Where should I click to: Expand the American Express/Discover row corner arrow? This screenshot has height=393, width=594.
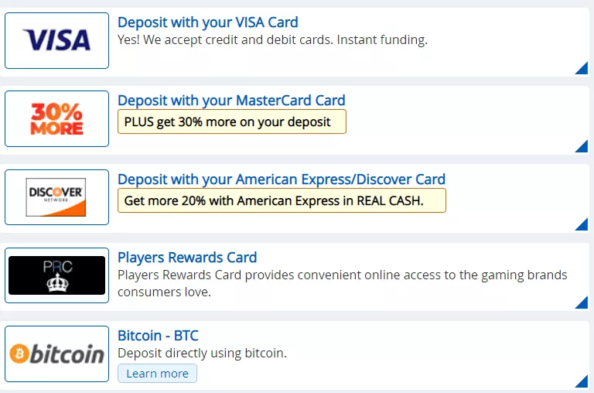(x=582, y=224)
